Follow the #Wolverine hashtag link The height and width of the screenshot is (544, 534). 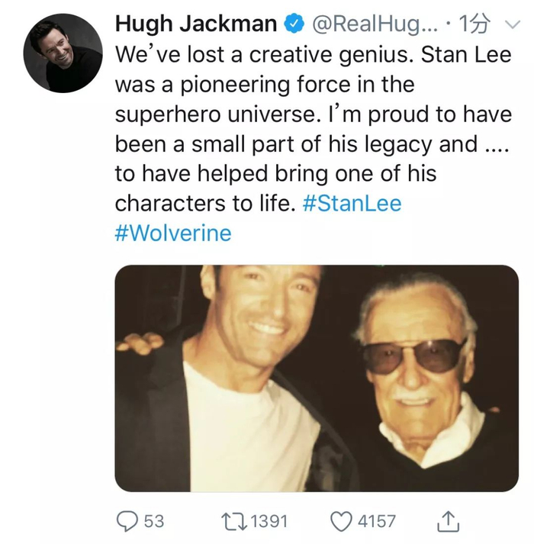[172, 233]
